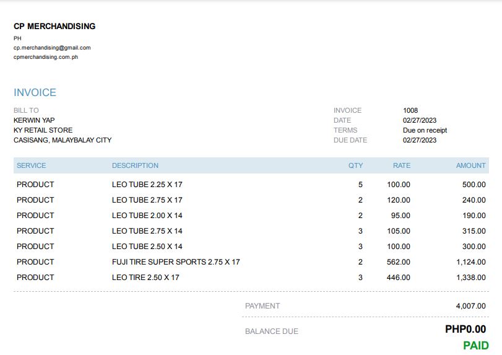
Task: Click the 500.00 amount cell
Action: click(474, 185)
